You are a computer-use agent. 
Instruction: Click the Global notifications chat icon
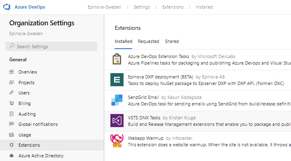[11, 124]
